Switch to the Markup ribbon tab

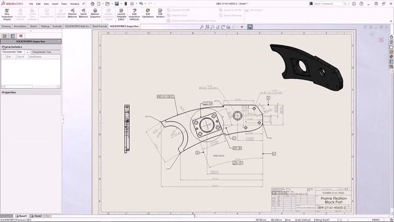tap(45, 26)
